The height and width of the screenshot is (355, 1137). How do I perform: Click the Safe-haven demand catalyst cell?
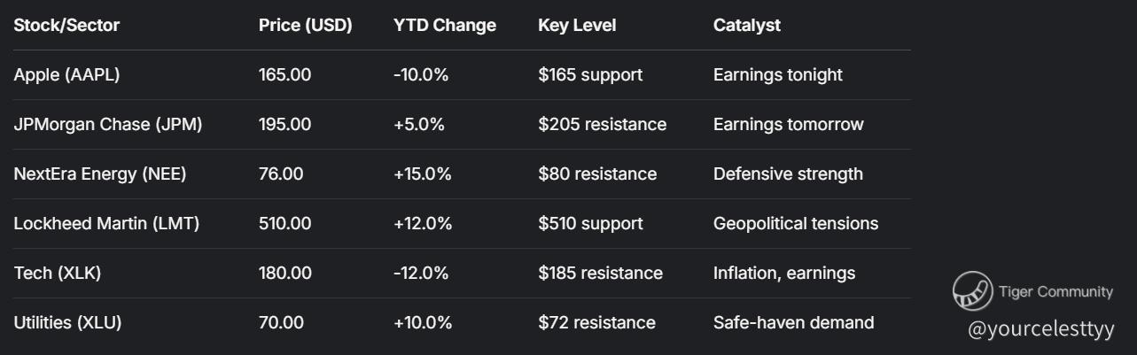tap(793, 323)
